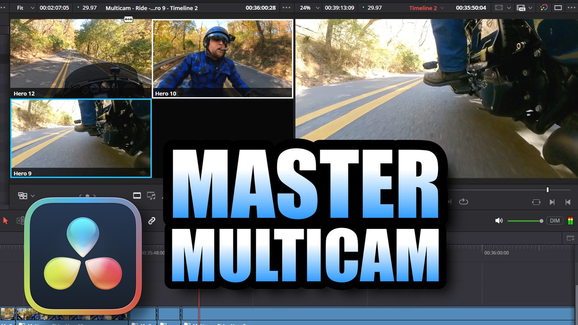Go to next edit button
The height and width of the screenshot is (325, 578).
click(x=552, y=202)
